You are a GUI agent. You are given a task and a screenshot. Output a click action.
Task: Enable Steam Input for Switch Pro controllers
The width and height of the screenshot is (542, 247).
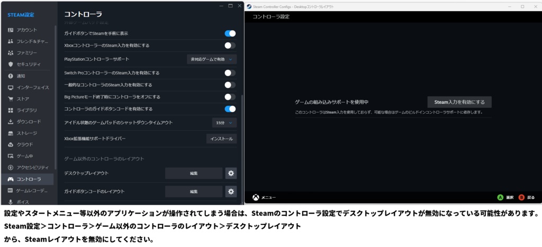pyautogui.click(x=230, y=73)
